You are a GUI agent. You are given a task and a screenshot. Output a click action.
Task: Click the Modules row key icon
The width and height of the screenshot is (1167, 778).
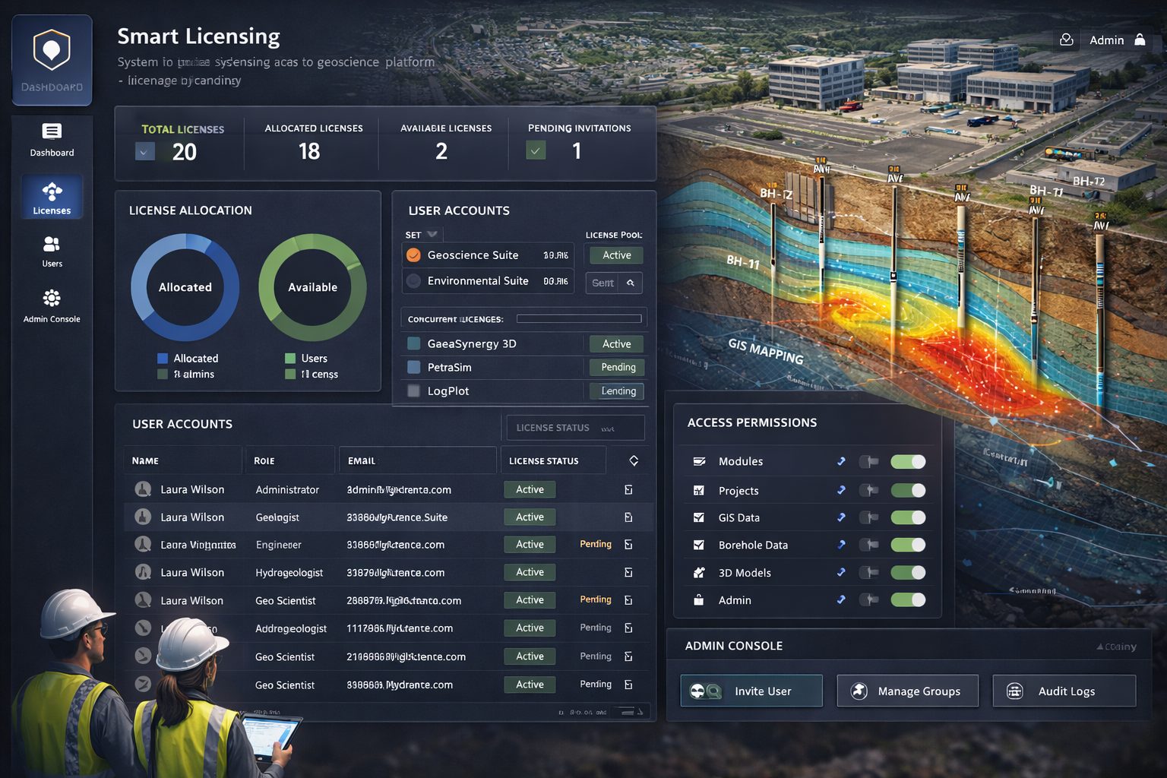[x=841, y=461]
